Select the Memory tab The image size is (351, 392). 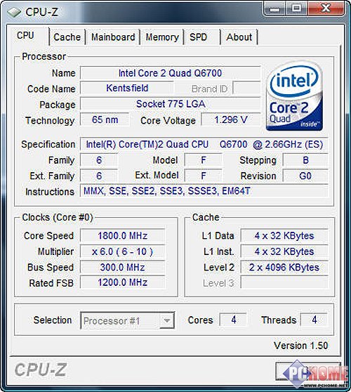[x=162, y=37]
